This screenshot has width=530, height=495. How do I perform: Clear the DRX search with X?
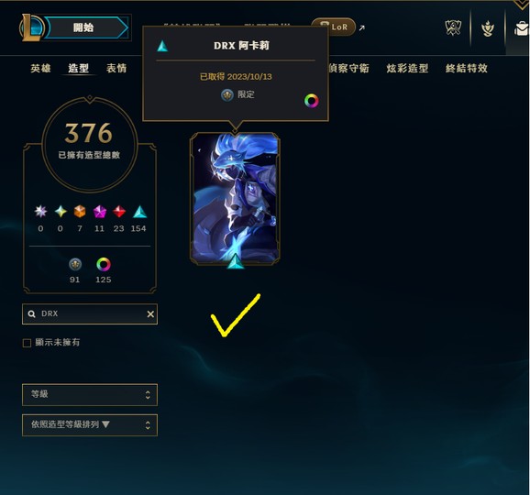(x=150, y=314)
